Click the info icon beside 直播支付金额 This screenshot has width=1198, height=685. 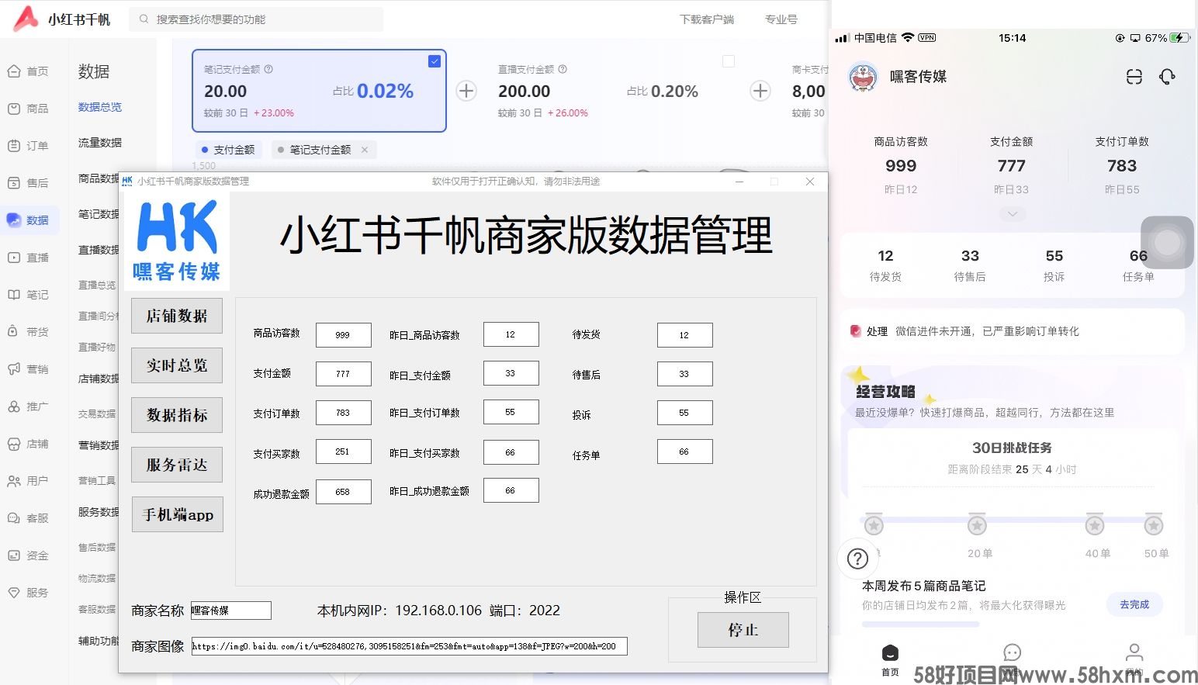[563, 69]
